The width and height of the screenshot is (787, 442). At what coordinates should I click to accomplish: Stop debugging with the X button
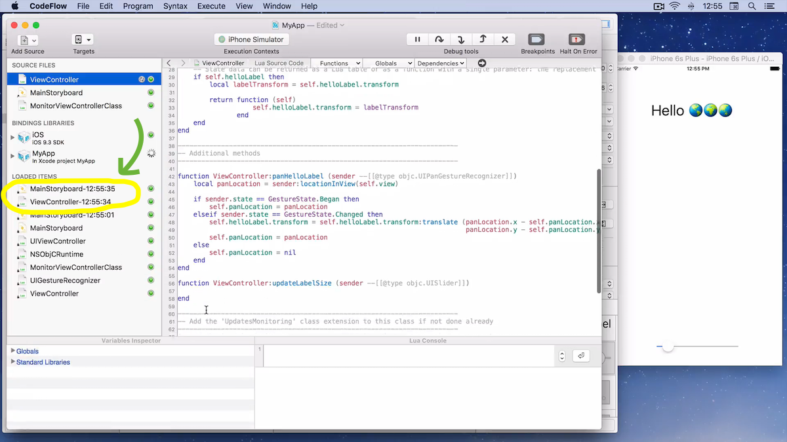click(504, 39)
